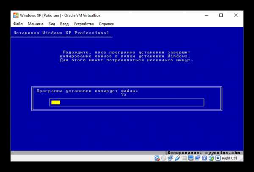This screenshot has width=254, height=172.
Task: Open the Ввод menu
Action: 64,24
